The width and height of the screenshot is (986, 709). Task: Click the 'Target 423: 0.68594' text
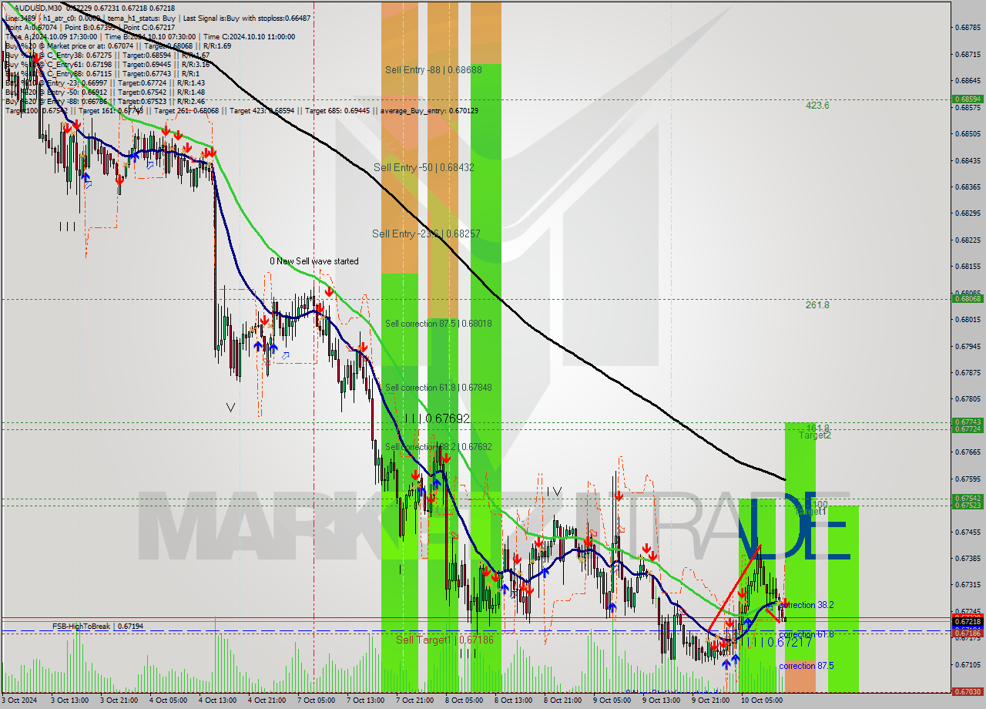tap(263, 111)
